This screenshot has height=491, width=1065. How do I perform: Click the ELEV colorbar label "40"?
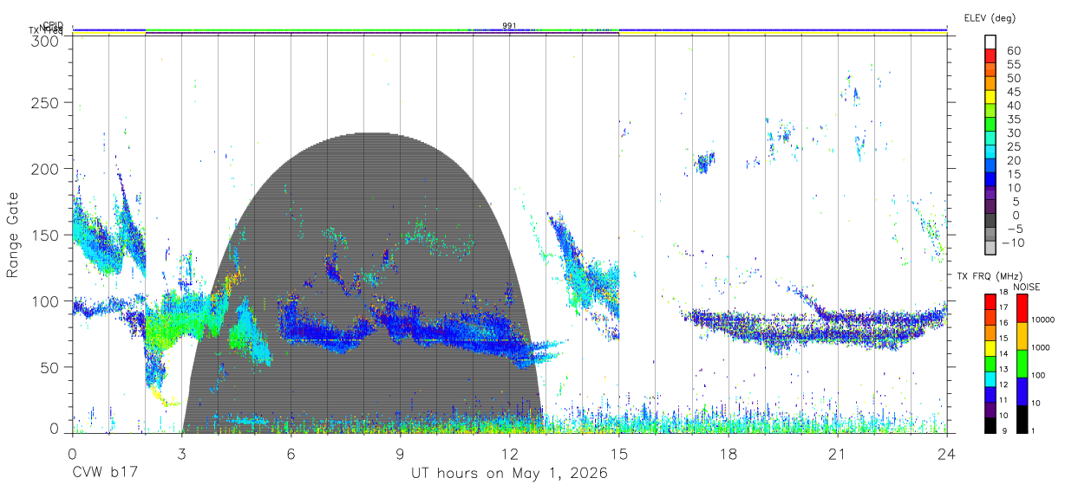(x=1013, y=105)
